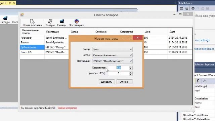This screenshot has height=121, width=215.
Task: Close the designer document tab
Action: click(14, 3)
